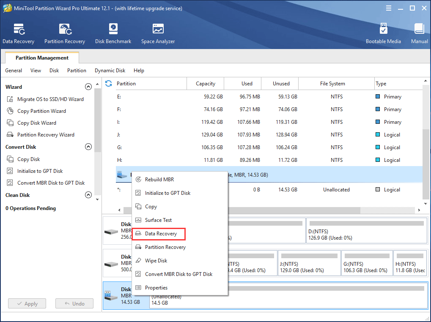Choose Surface Test from the context menu
Image resolution: width=431 pixels, height=322 pixels.
click(159, 220)
